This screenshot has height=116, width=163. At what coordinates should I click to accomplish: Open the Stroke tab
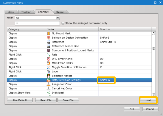(x=60, y=12)
